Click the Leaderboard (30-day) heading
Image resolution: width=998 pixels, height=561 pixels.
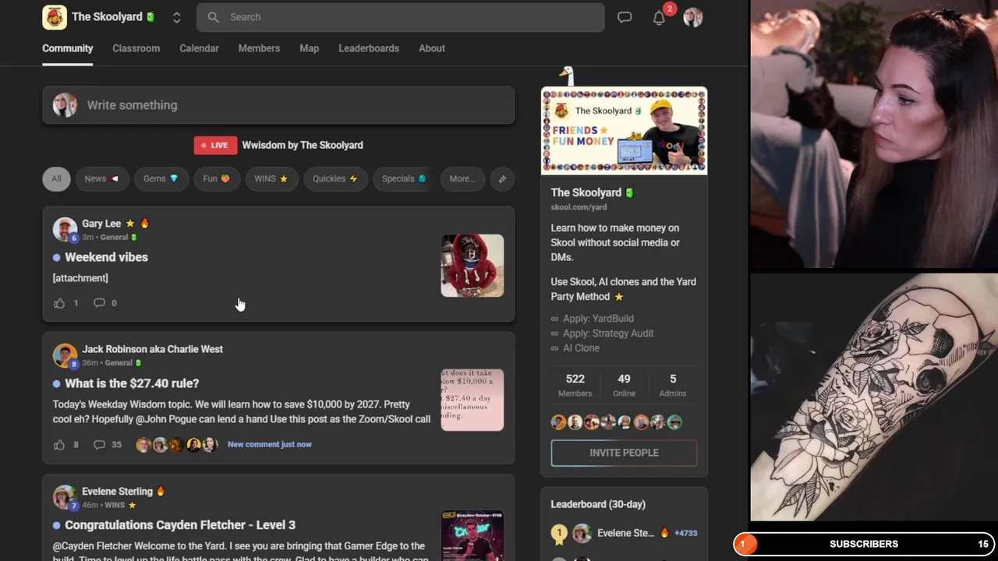(598, 504)
